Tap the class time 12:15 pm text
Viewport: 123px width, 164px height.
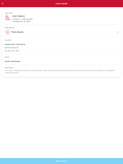[22, 19]
